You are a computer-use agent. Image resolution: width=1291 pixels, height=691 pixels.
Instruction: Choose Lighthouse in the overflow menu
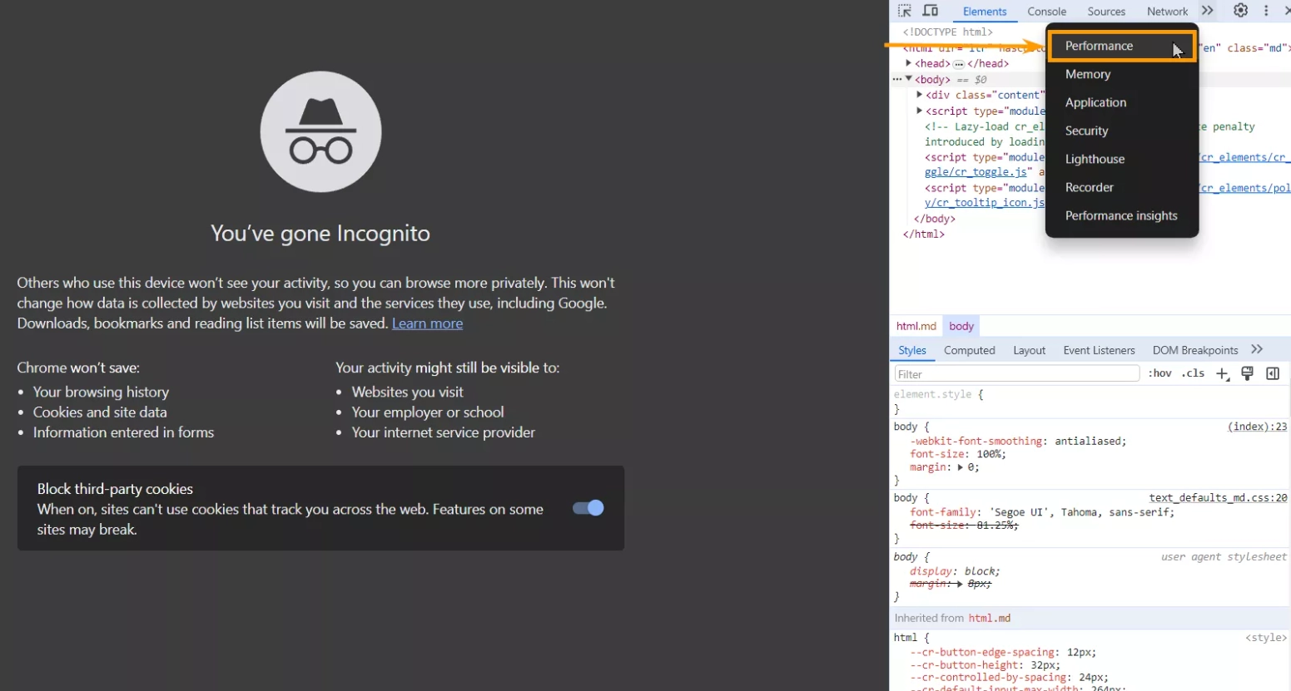tap(1095, 159)
